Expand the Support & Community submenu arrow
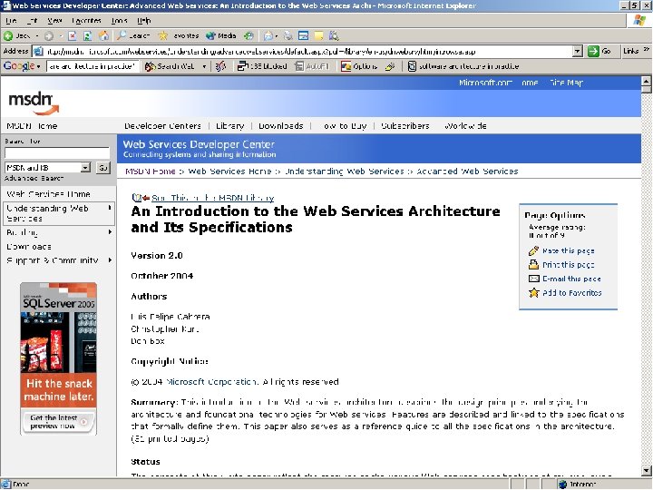This screenshot has height=490, width=653. pos(110,260)
